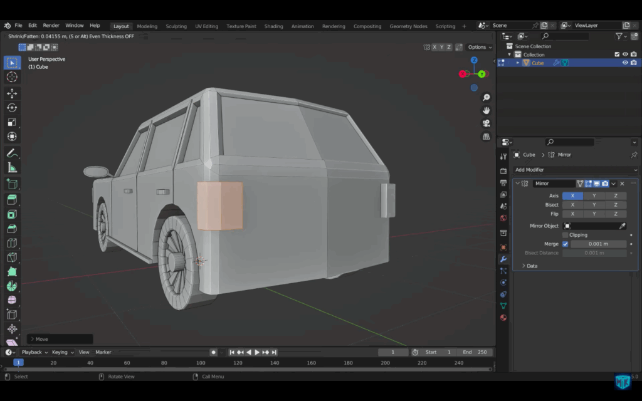This screenshot has height=401, width=642.
Task: Choose the Annotate pencil tool
Action: pos(12,153)
